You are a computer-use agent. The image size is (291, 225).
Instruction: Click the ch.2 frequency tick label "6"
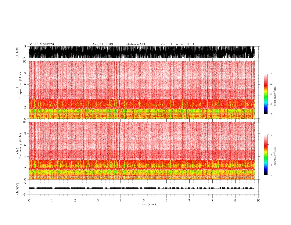26,145
